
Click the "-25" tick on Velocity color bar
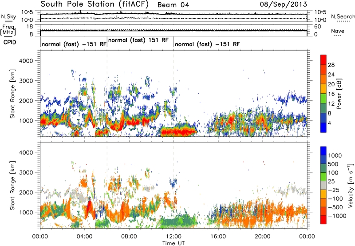click(333, 190)
